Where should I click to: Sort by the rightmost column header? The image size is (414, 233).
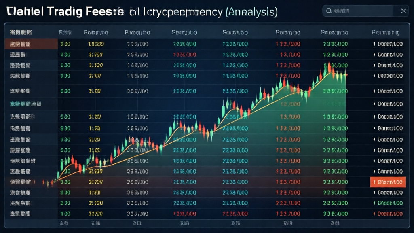pyautogui.click(x=385, y=32)
